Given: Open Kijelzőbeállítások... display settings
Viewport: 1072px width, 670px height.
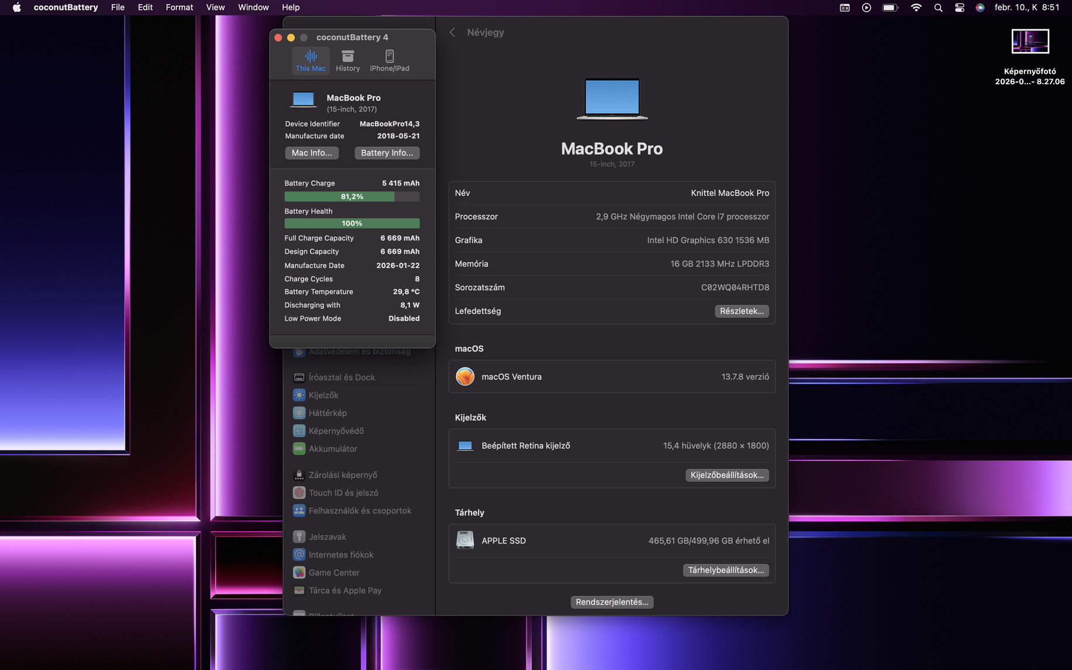Looking at the screenshot, I should (x=727, y=475).
